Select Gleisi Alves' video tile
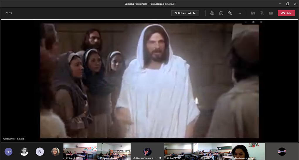Viewport: 299px width, 160px height. click(x=248, y=151)
